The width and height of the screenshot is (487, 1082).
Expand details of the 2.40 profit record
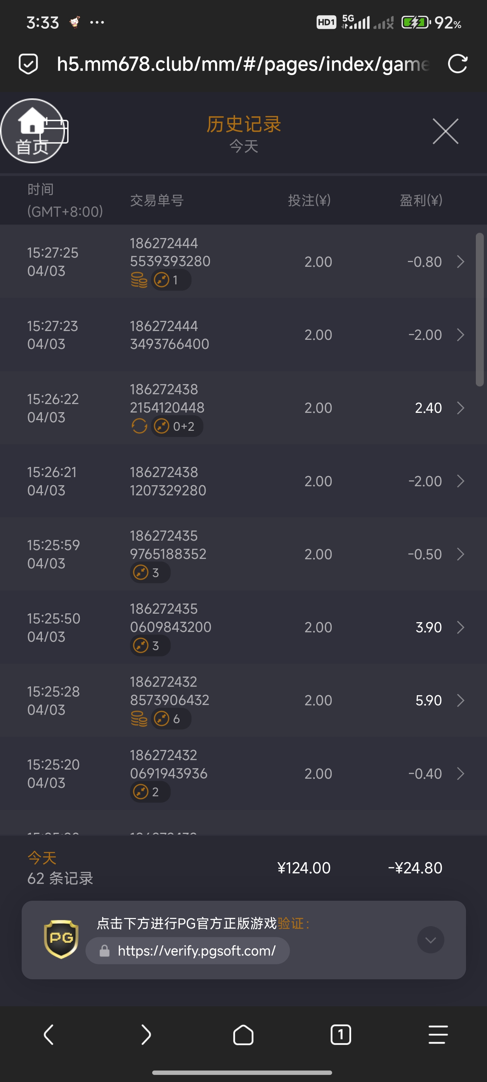click(x=461, y=408)
